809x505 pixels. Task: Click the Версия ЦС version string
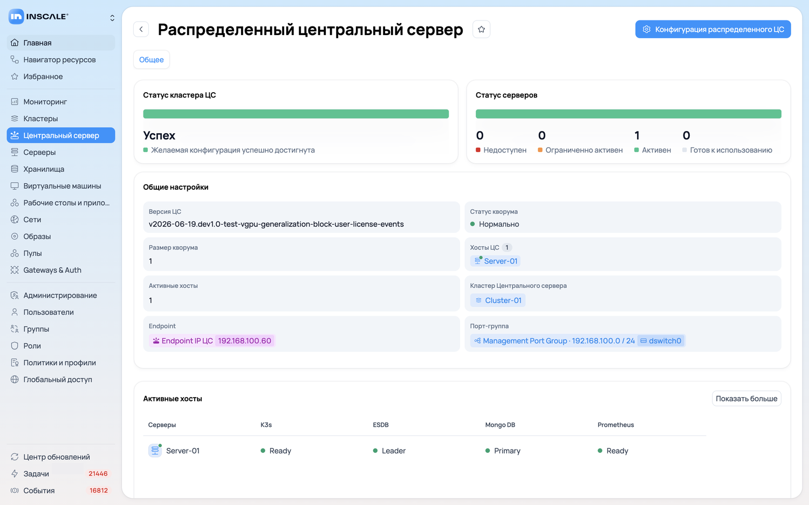pyautogui.click(x=276, y=224)
